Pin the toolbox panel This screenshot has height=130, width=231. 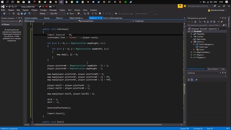[19, 18]
